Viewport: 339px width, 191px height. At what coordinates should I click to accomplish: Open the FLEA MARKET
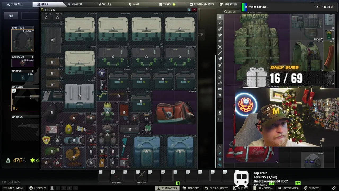pyautogui.click(x=216, y=188)
